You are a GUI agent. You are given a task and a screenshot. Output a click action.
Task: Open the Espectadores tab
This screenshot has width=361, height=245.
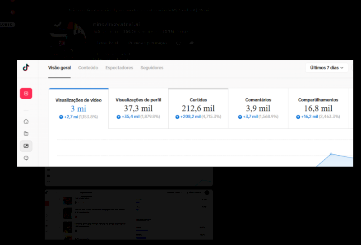(x=119, y=68)
